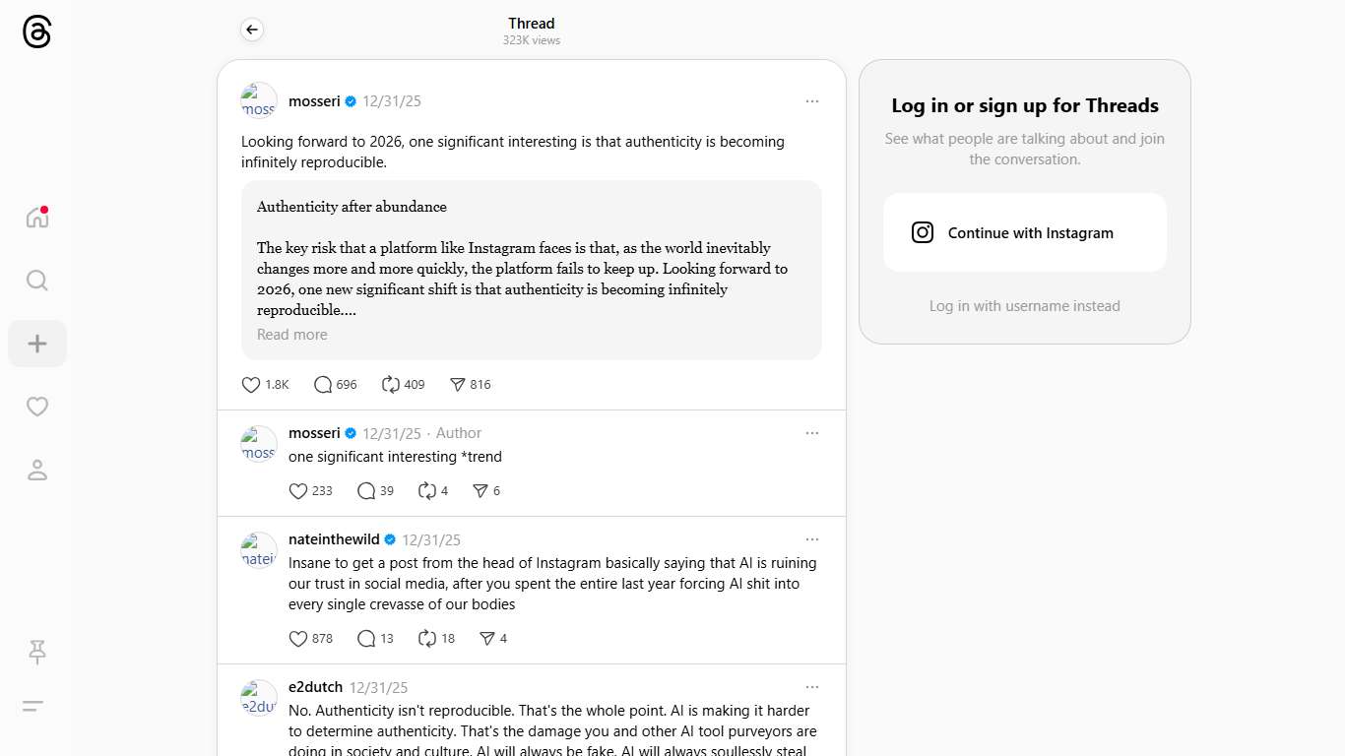Open the sidebar More menu lines icon

pyautogui.click(x=33, y=706)
